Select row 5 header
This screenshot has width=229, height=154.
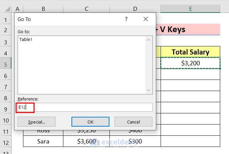[x=5, y=63]
